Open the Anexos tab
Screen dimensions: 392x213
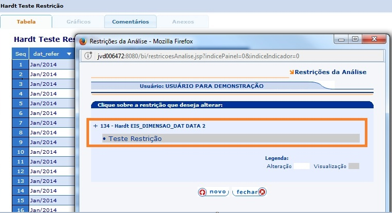point(183,21)
